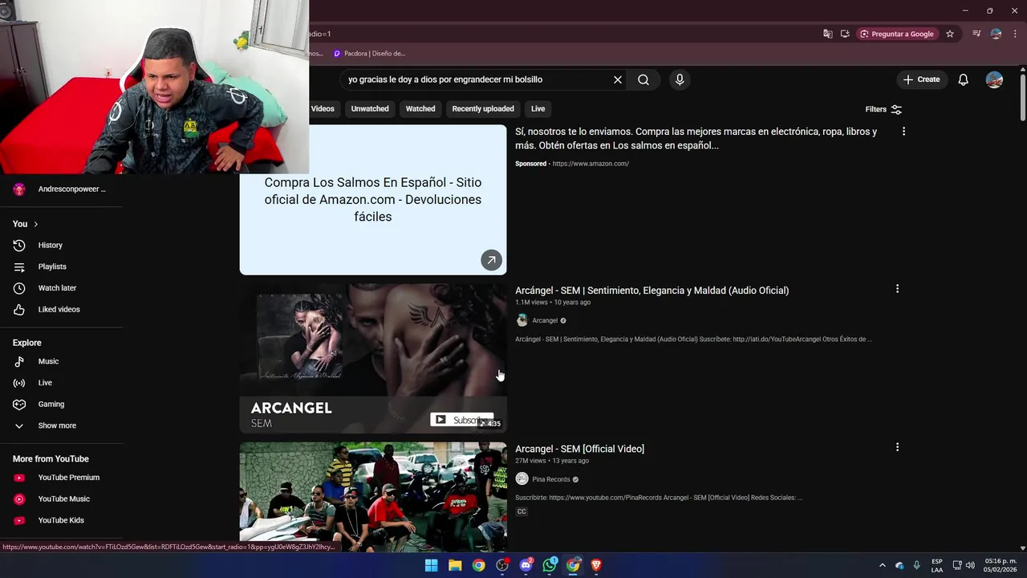This screenshot has height=578, width=1027.
Task: Open the Amazon ad card Compra Los Salmos
Action: tap(373, 200)
